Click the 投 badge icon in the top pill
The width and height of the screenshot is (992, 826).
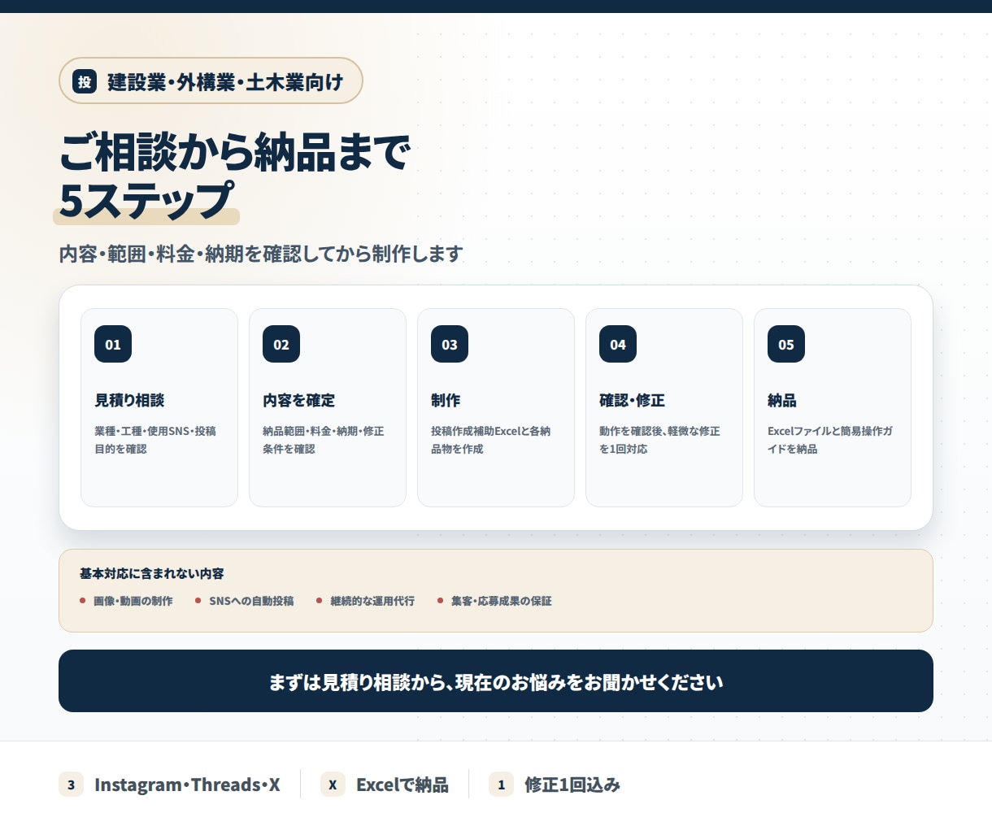[85, 81]
